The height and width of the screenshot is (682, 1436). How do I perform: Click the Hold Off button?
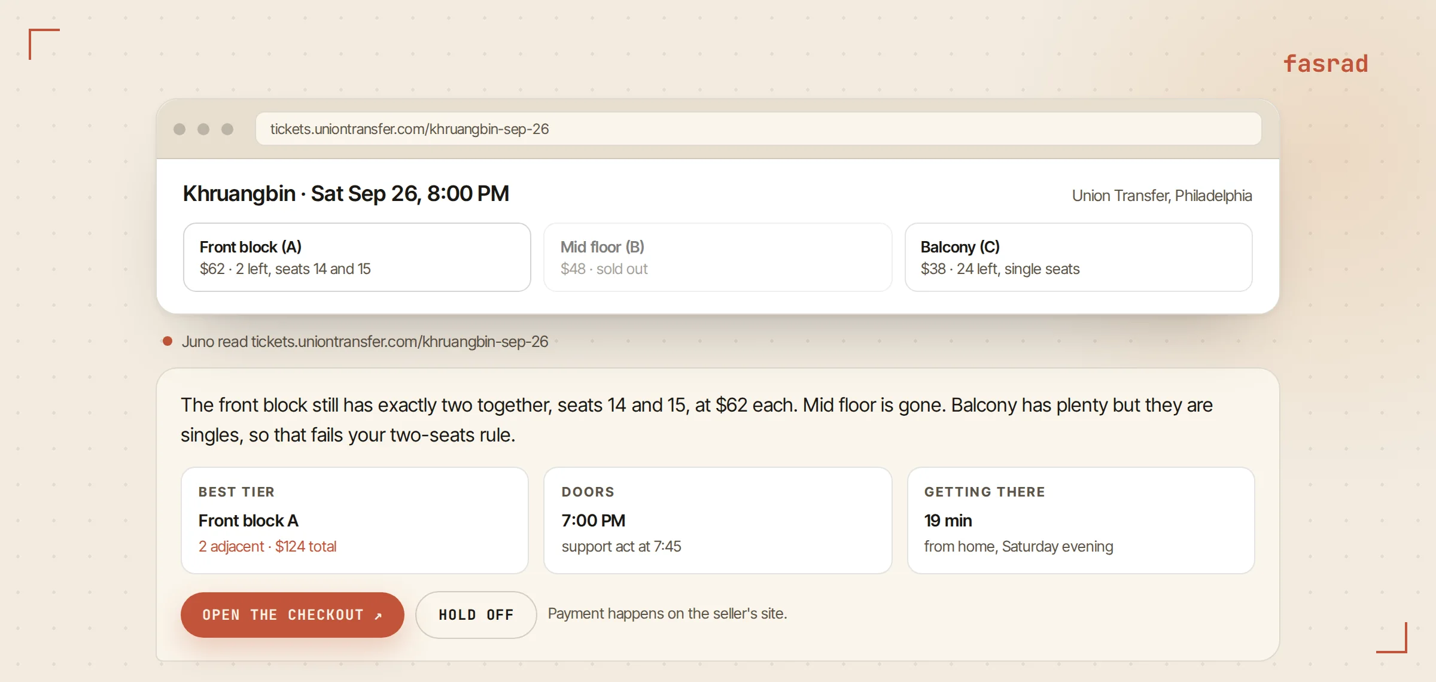[476, 615]
